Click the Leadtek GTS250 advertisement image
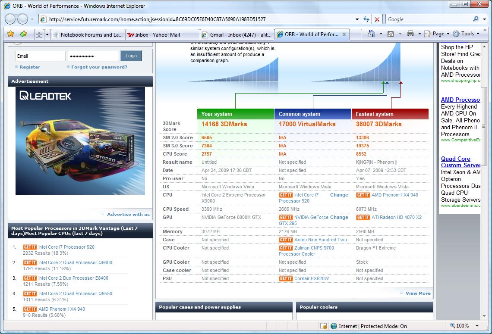Viewport: 492px width, 334px height. pyautogui.click(x=80, y=141)
